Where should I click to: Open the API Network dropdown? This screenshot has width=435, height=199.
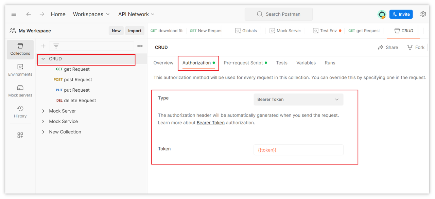(136, 14)
